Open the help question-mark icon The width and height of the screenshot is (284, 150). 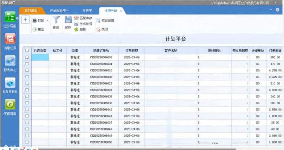point(277,10)
